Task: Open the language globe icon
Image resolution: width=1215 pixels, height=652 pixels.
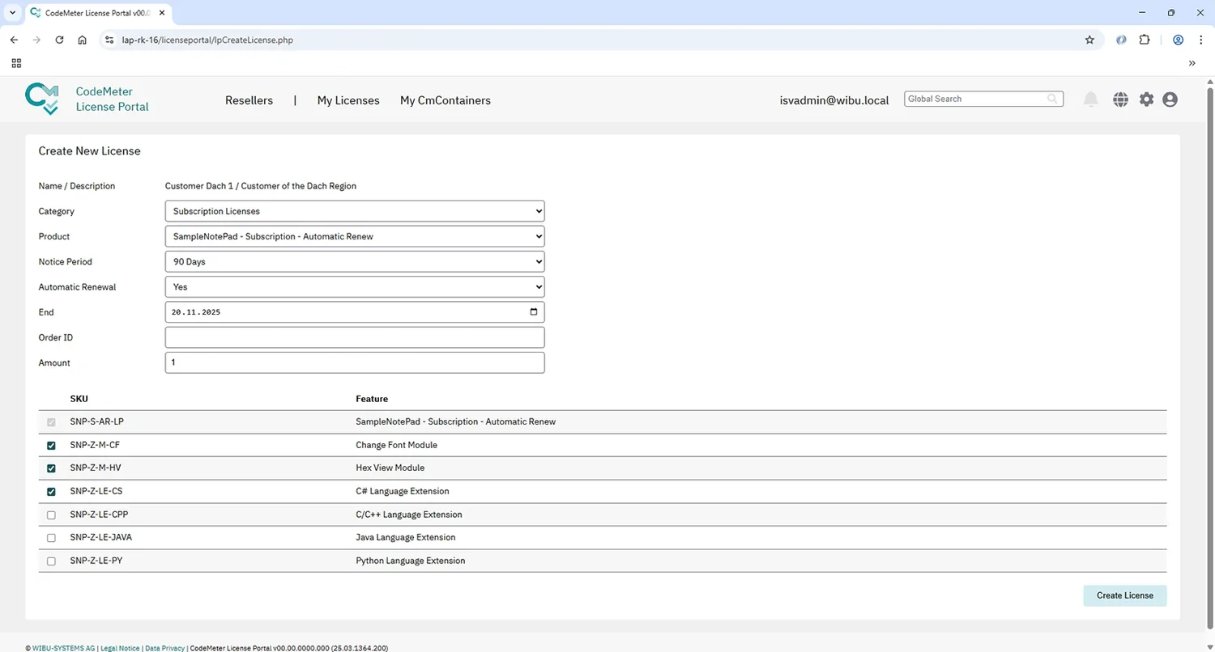Action: 1120,99
